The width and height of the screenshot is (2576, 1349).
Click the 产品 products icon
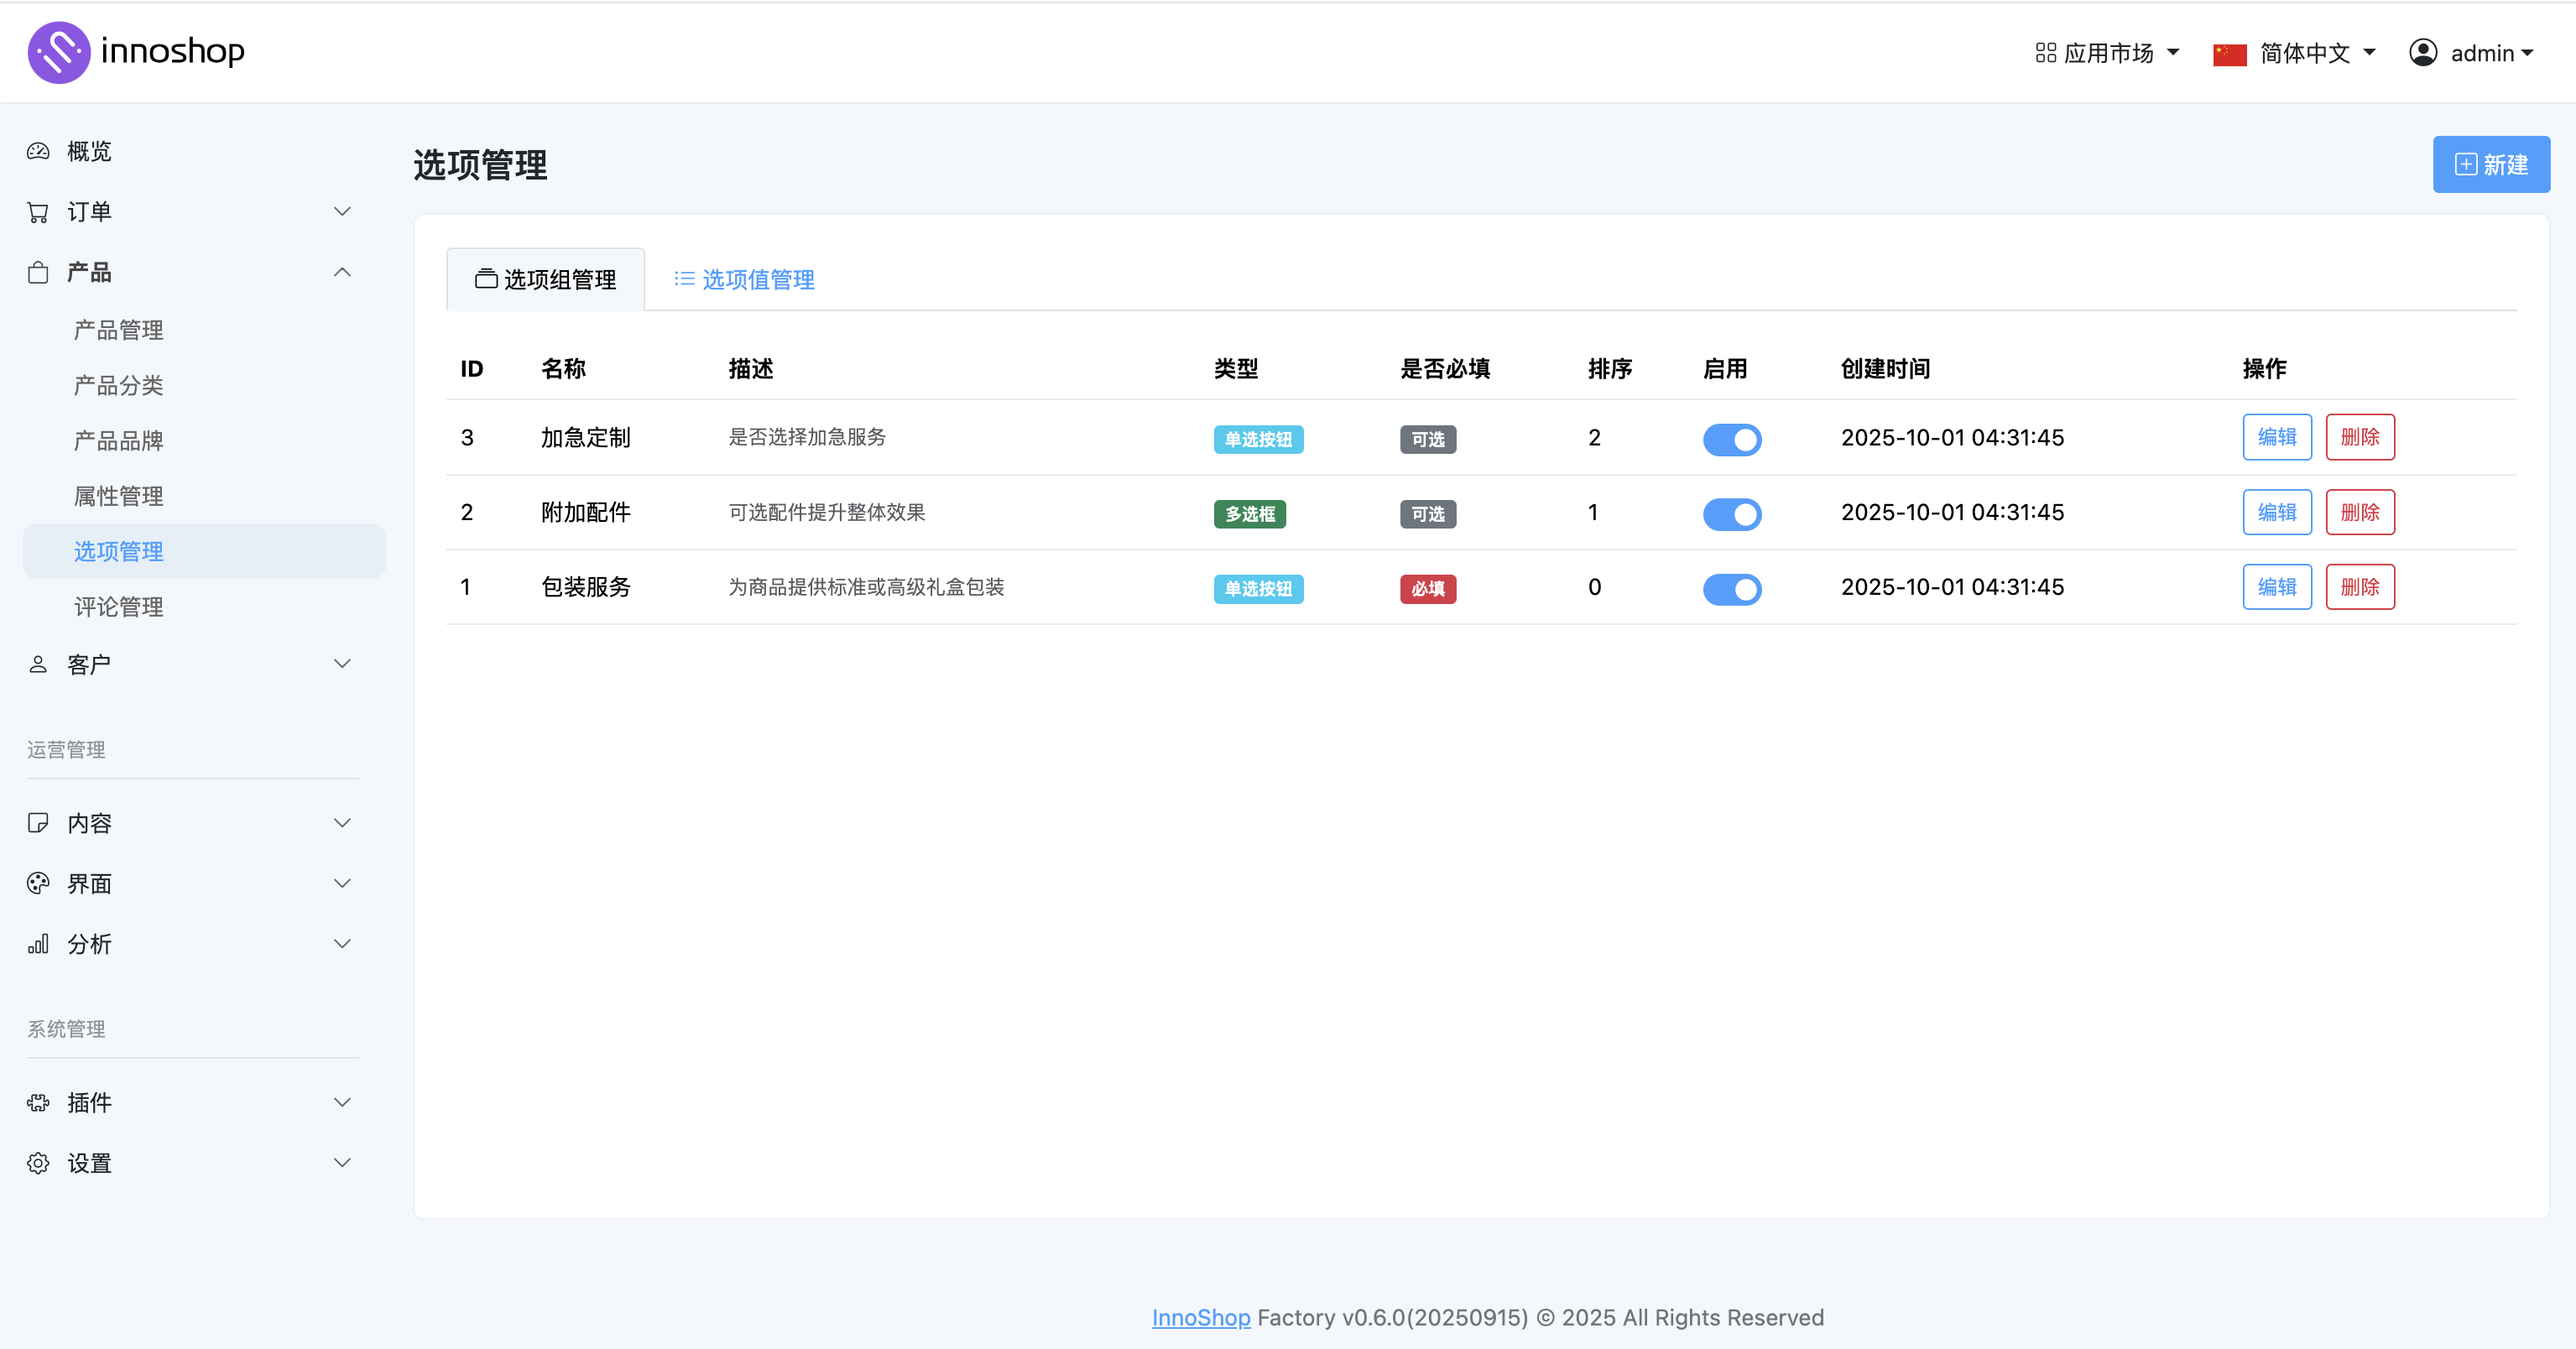(x=38, y=272)
